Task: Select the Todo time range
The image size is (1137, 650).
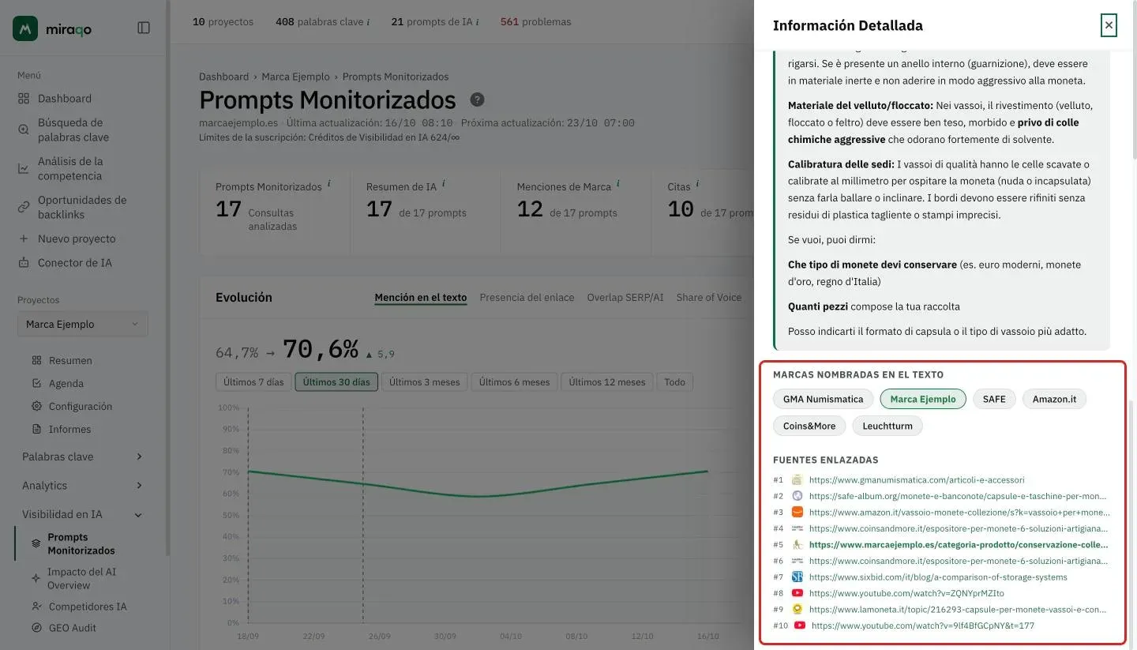Action: [675, 382]
